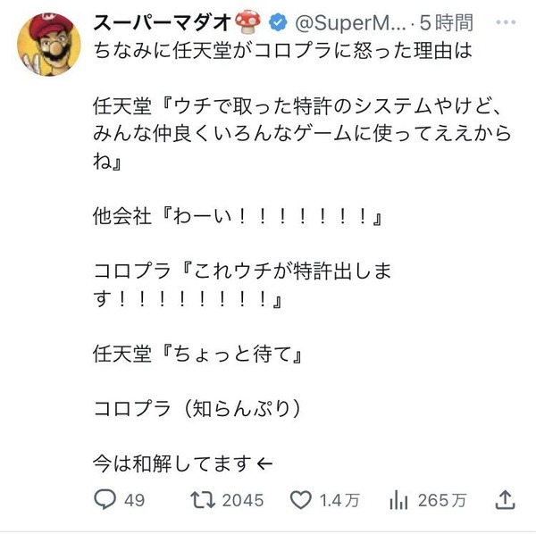Open the スーパーマダオ display name profile
This screenshot has height=534, width=536.
pyautogui.click(x=163, y=23)
